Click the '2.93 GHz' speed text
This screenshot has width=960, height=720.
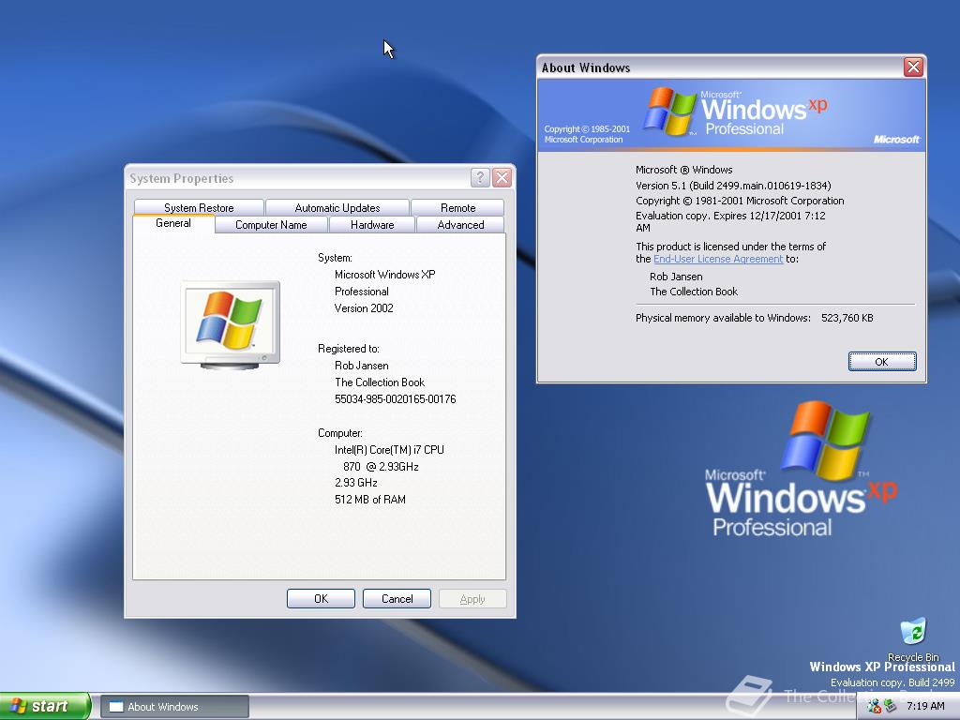pos(355,483)
